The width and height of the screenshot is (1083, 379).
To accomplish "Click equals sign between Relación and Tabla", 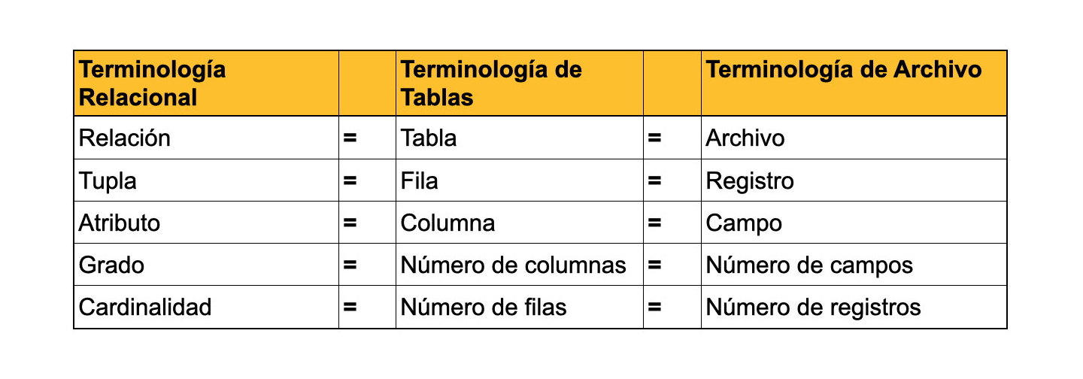I will [x=350, y=138].
